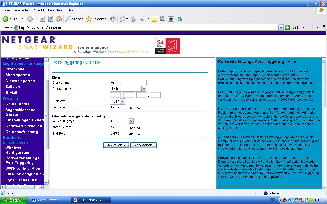Open the Routerstatus sidebar link
The width and height of the screenshot is (327, 204).
pyautogui.click(x=17, y=104)
